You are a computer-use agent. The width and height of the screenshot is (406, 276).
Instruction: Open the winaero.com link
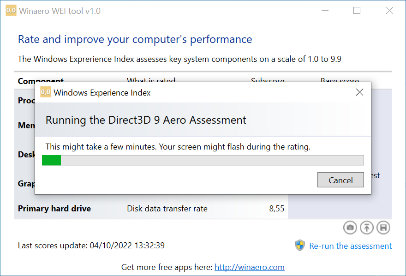(x=250, y=267)
